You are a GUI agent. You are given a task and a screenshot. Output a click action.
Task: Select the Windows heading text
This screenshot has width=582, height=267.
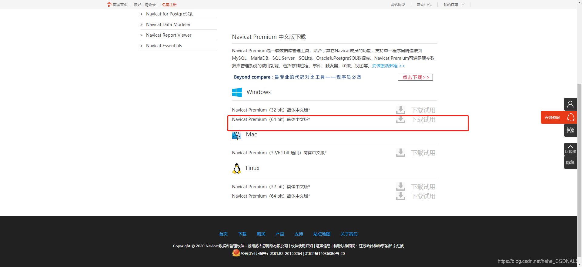tap(259, 92)
